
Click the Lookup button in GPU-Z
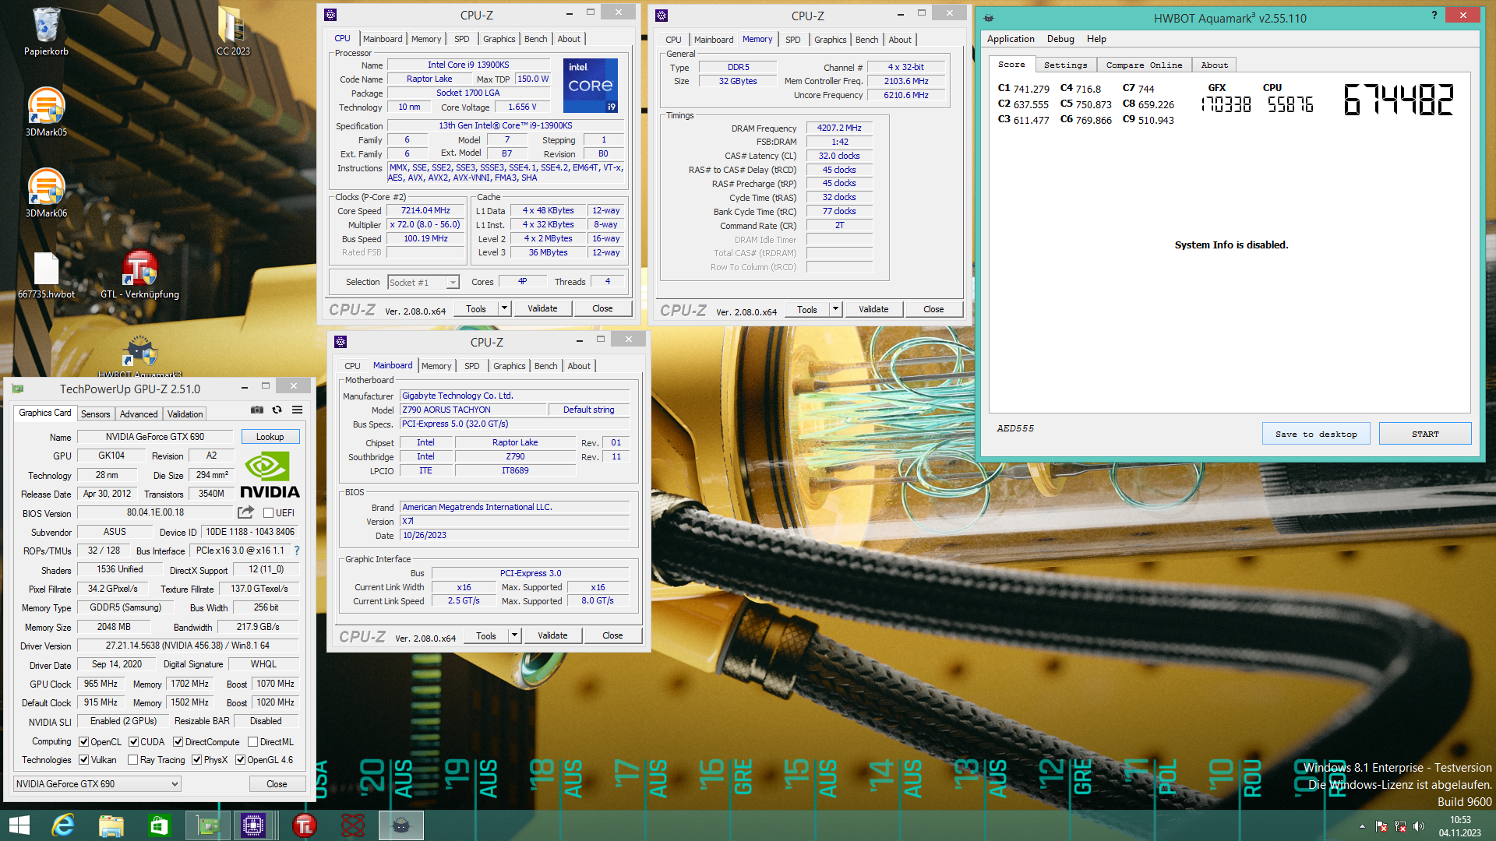click(270, 437)
